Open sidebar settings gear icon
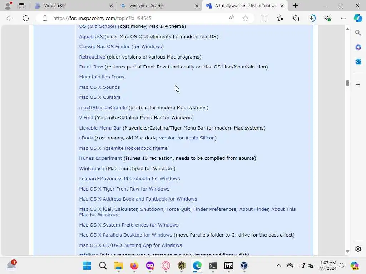 358,249
